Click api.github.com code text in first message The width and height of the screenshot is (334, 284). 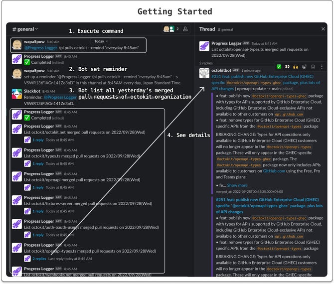289,114
